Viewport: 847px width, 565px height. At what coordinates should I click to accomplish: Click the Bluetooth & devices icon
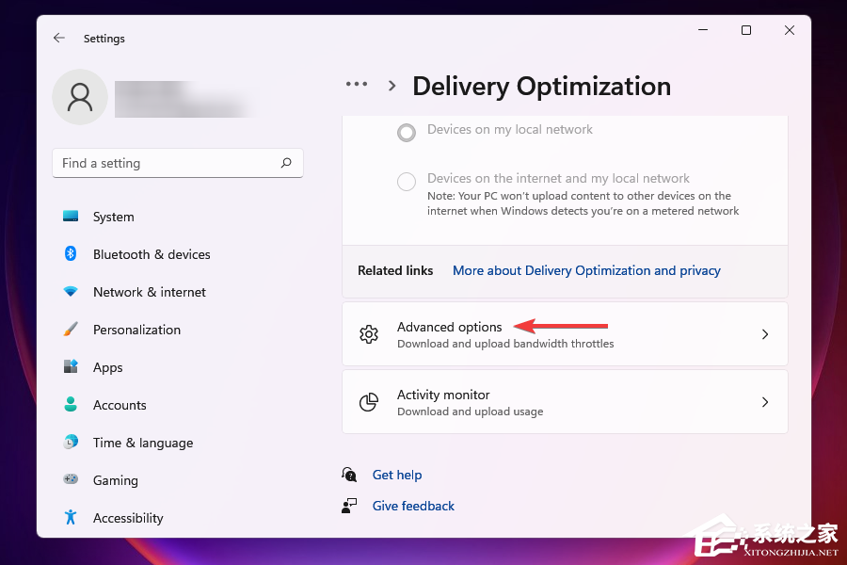coord(71,254)
